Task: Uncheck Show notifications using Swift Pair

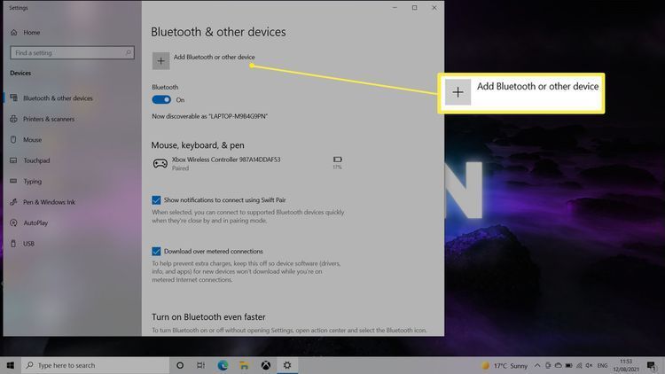Action: [x=157, y=201]
